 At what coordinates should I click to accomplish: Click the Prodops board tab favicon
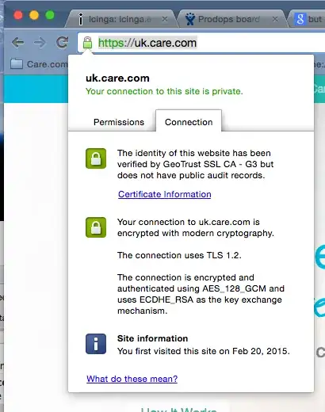coord(189,19)
